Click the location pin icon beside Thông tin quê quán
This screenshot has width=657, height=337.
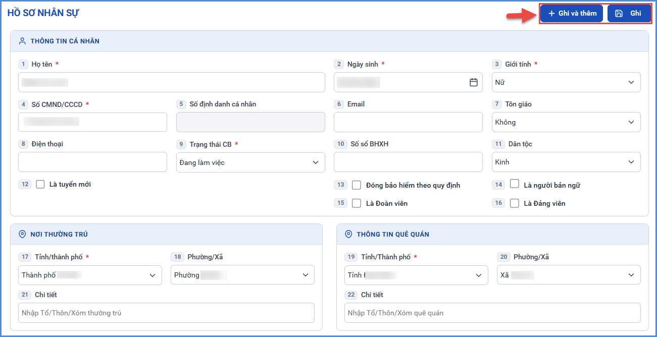pyautogui.click(x=348, y=235)
